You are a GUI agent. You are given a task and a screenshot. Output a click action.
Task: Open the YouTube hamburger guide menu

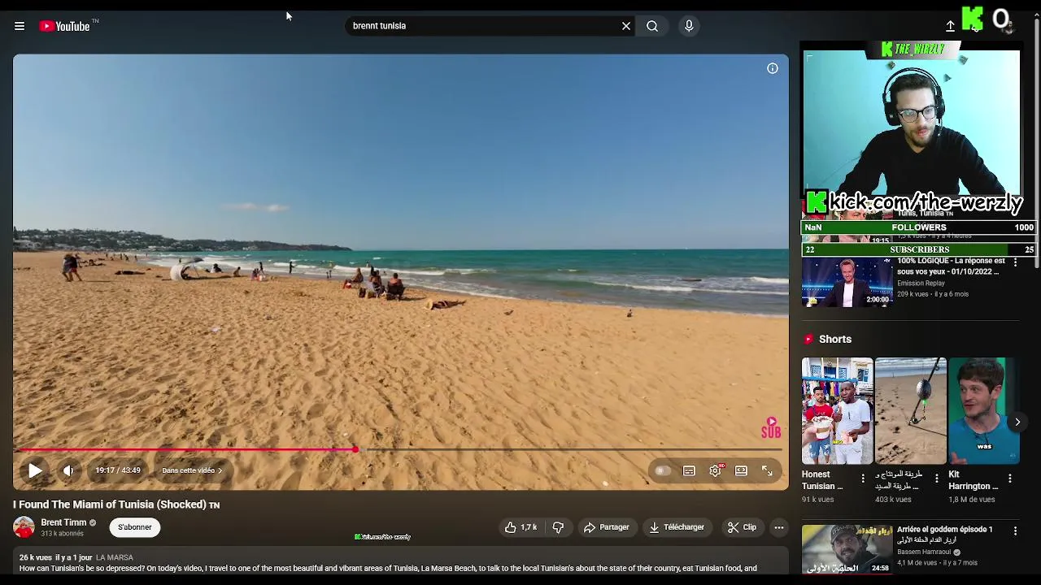point(20,26)
